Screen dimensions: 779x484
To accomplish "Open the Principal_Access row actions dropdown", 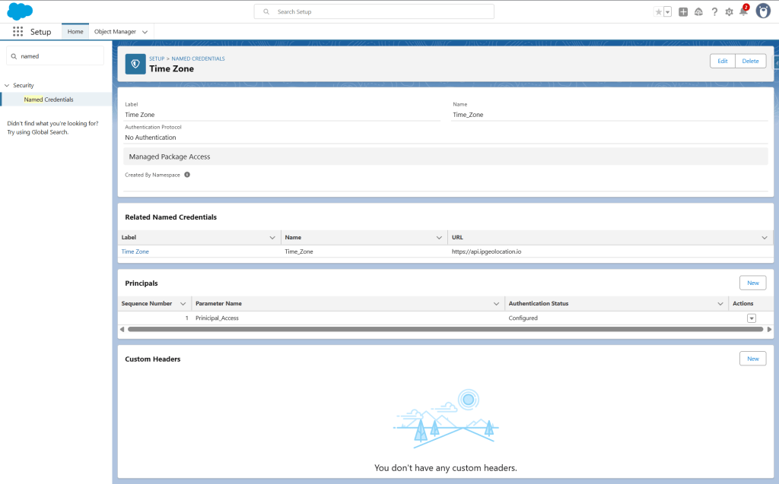I will (x=752, y=318).
